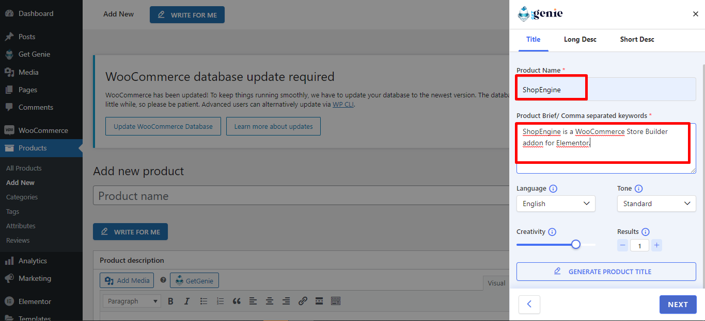Switch to the Visual editor tab
The height and width of the screenshot is (321, 705).
496,283
